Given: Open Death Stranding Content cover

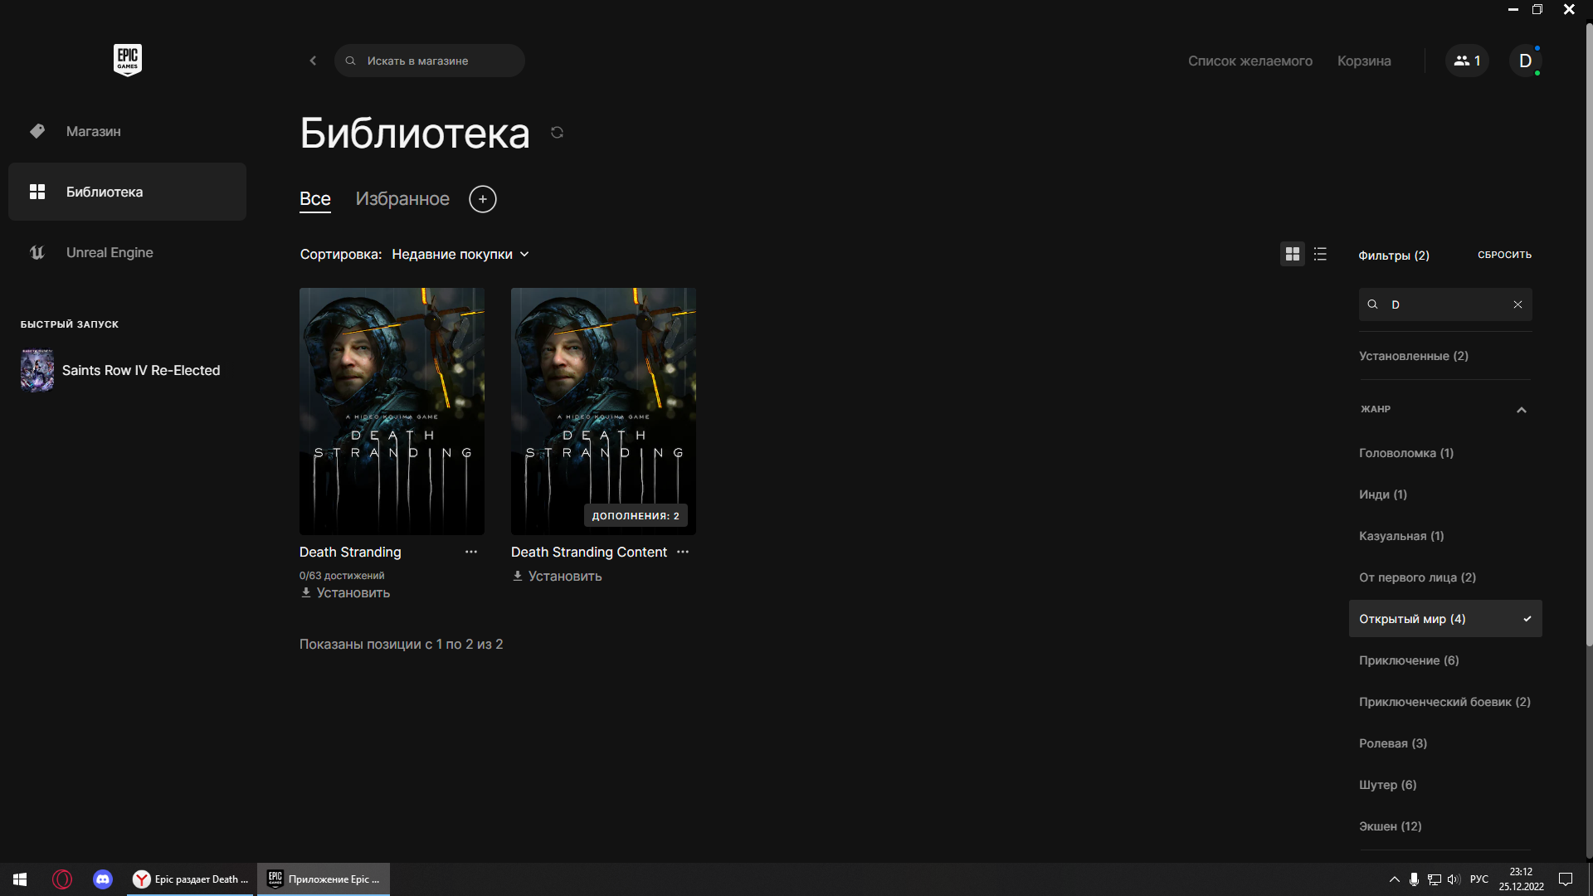Looking at the screenshot, I should click(603, 411).
